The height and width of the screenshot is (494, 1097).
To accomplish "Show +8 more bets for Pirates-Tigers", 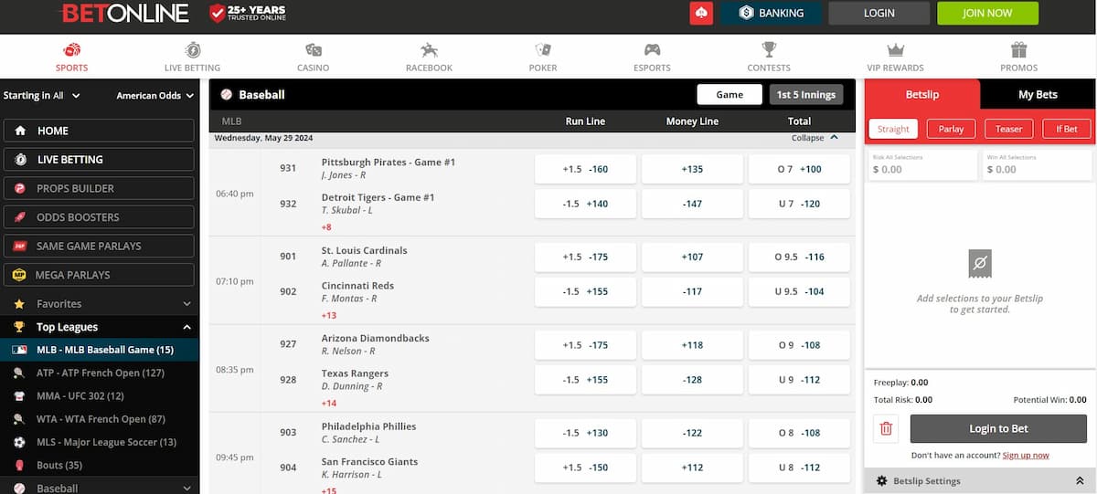I will tap(326, 226).
